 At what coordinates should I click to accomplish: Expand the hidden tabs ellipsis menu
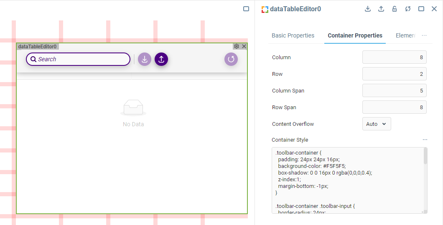pyautogui.click(x=424, y=35)
